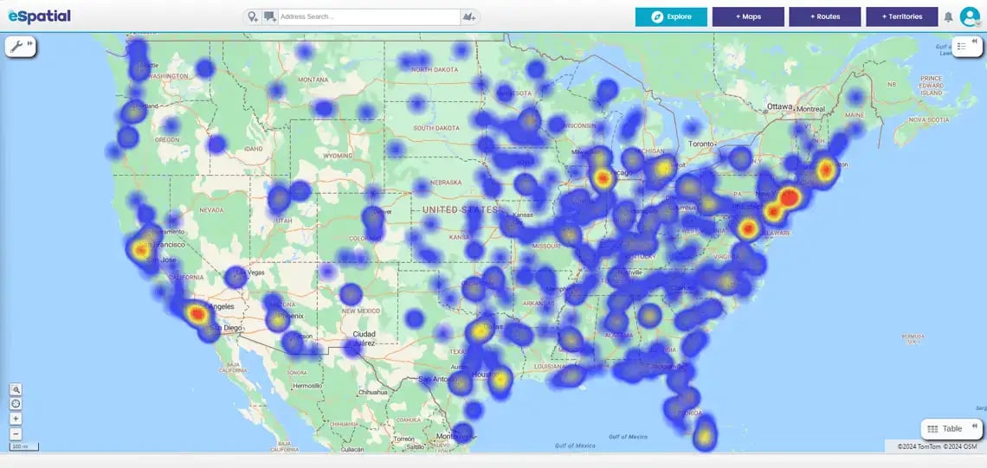
Task: Click the magnifier zoom-to-area tool
Action: (x=16, y=390)
